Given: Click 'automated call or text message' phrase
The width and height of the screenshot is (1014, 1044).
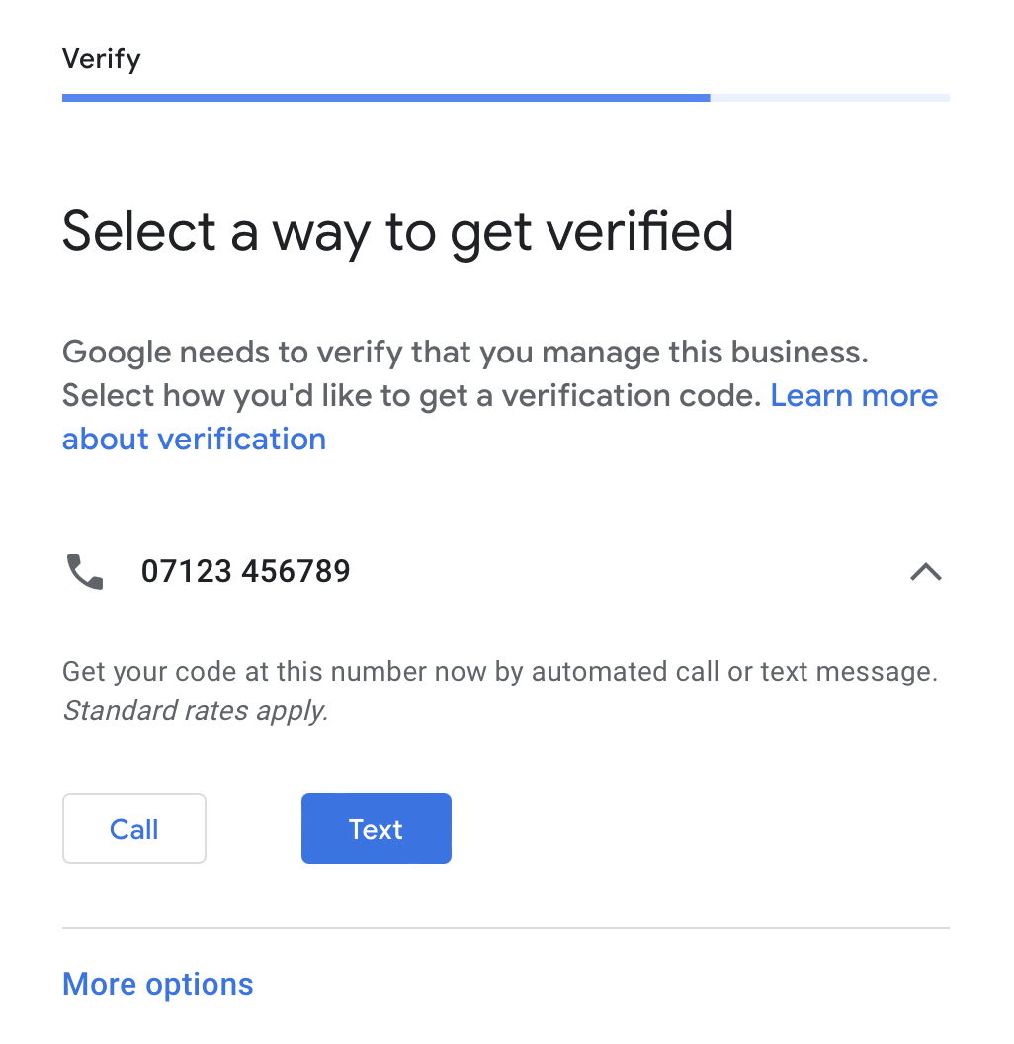Looking at the screenshot, I should (x=734, y=672).
